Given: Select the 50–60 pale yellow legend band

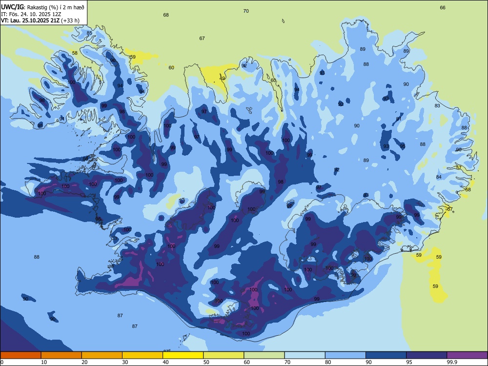Looking at the screenshot, I should click(224, 355).
